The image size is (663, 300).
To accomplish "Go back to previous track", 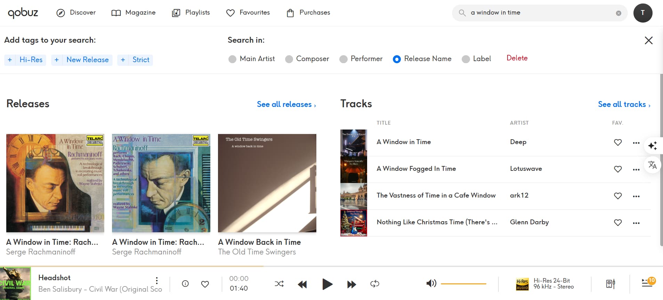I will tap(302, 284).
